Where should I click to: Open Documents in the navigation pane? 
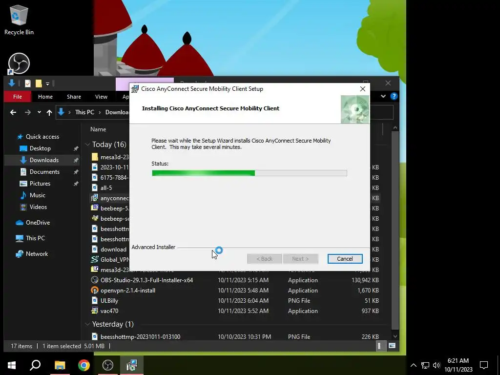pyautogui.click(x=44, y=171)
